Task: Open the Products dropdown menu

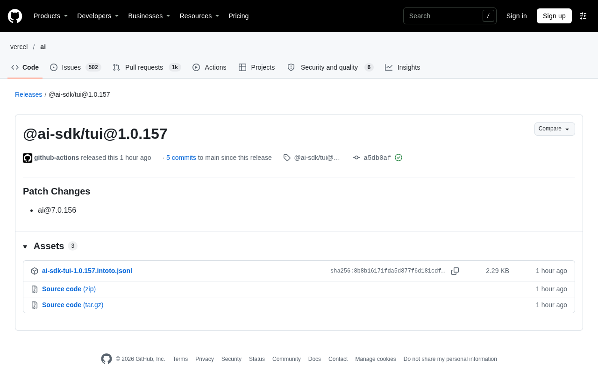Action: click(x=51, y=16)
